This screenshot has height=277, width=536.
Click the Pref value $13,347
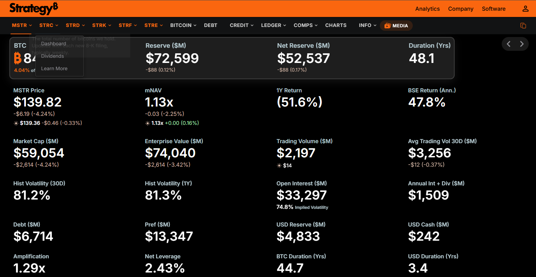[169, 236]
